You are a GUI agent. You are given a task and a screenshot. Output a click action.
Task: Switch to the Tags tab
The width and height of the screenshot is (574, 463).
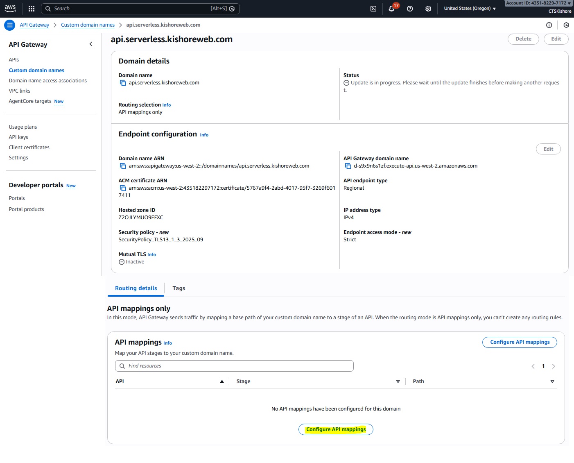[179, 288]
